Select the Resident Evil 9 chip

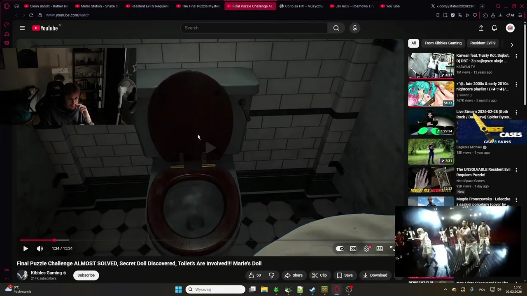pyautogui.click(x=483, y=43)
